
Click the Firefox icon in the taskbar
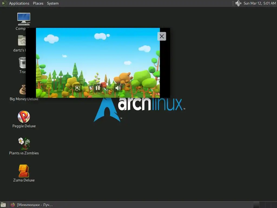click(12, 205)
